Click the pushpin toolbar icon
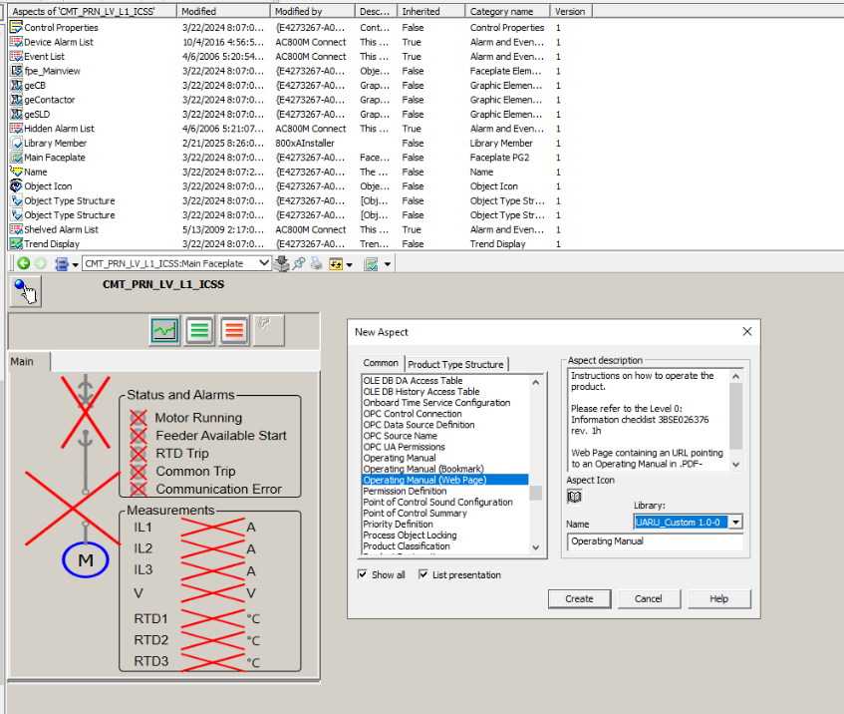This screenshot has height=714, width=844. click(x=299, y=263)
